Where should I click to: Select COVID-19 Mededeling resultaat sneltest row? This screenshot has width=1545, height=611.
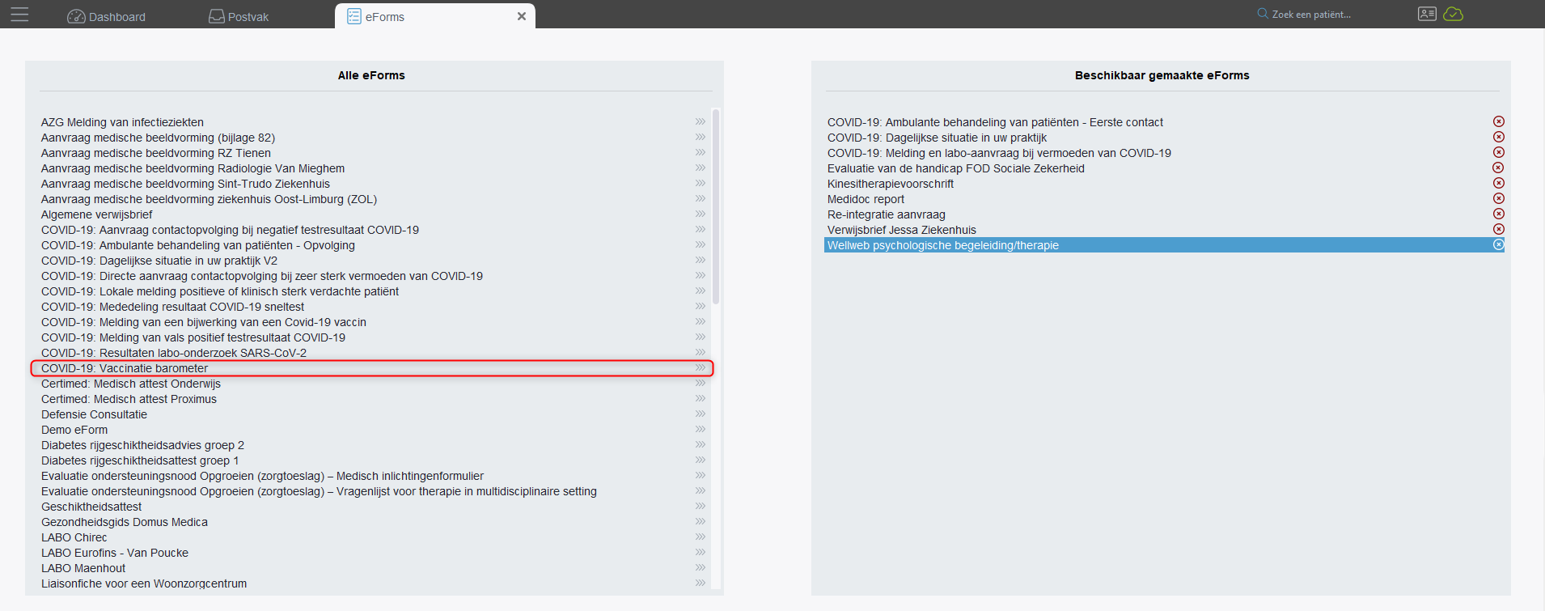[x=374, y=307]
